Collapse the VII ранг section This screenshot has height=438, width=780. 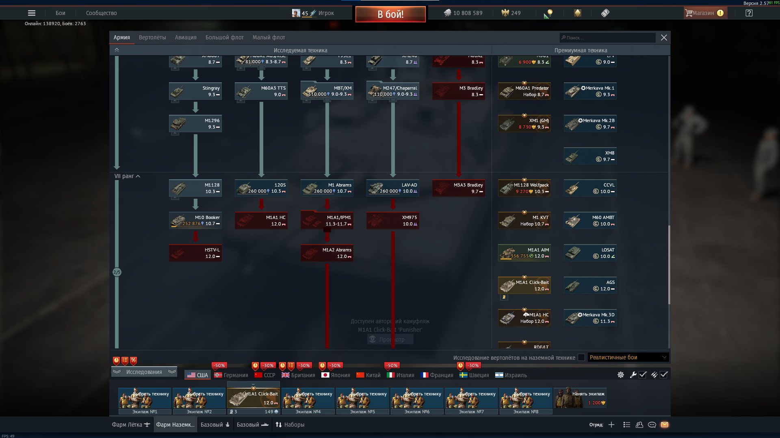(127, 176)
